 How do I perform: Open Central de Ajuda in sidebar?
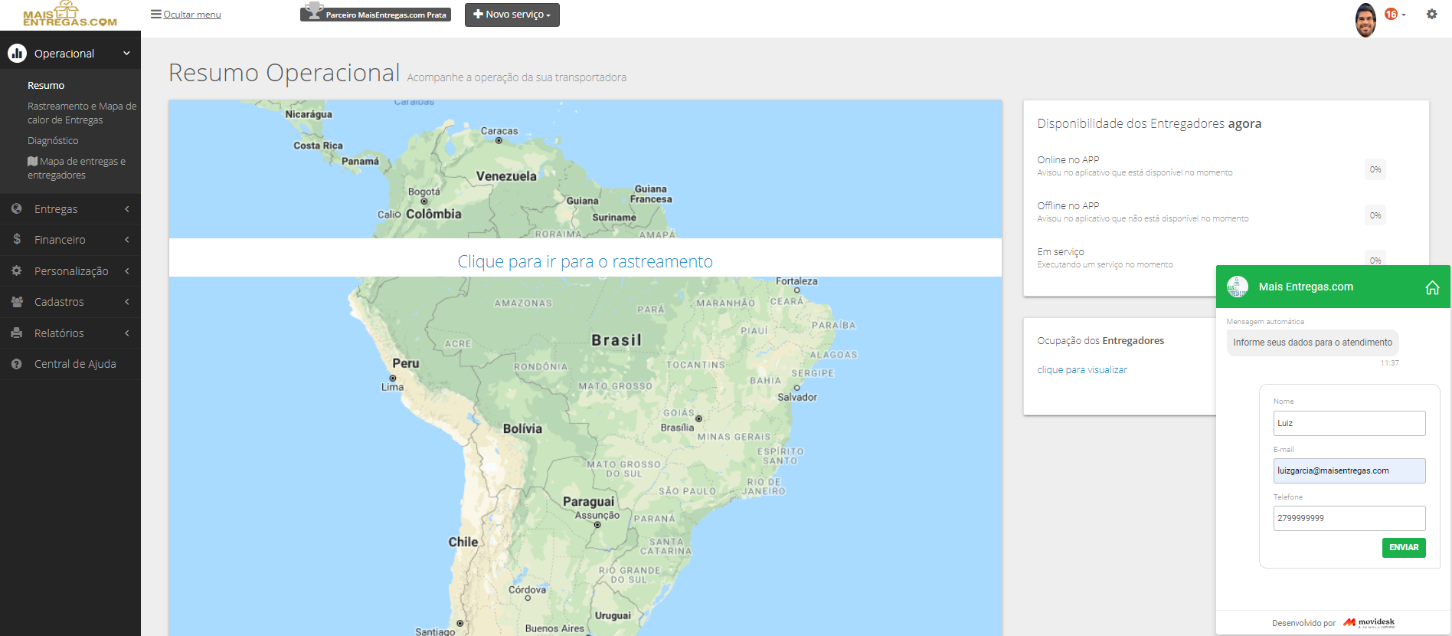pos(75,364)
